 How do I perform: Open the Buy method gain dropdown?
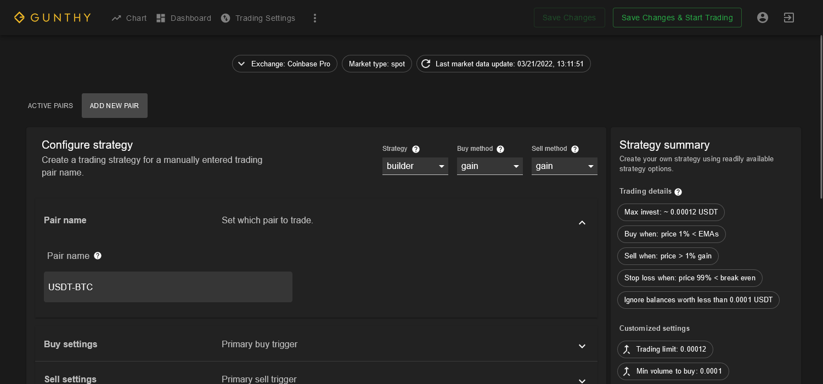489,166
